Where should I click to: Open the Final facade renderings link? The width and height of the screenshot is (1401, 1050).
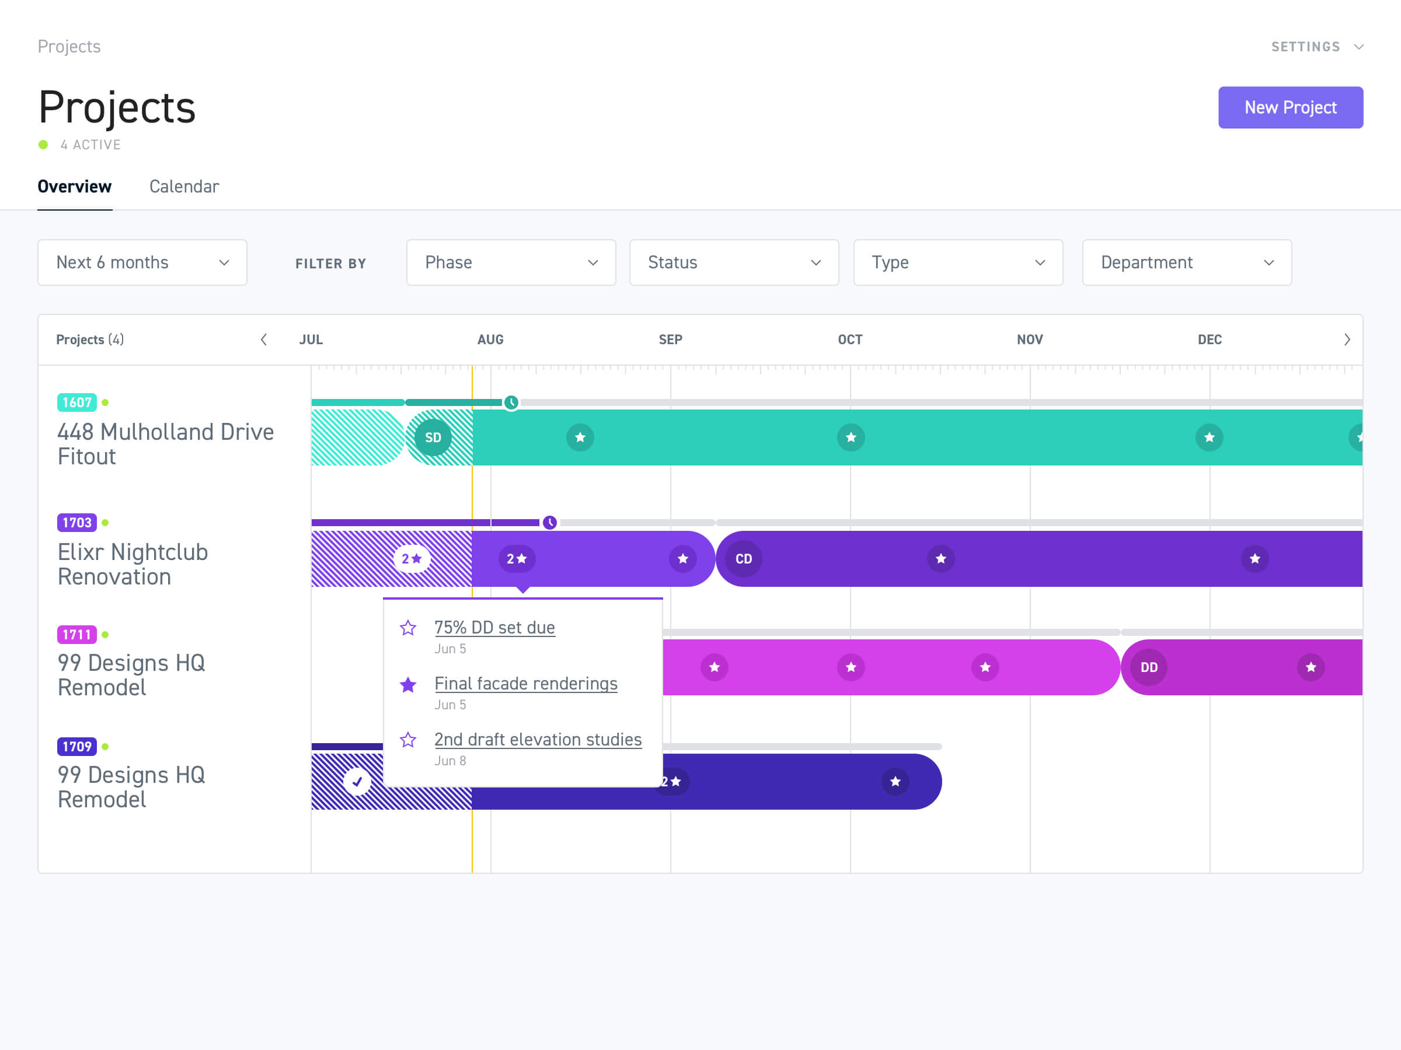coord(526,684)
